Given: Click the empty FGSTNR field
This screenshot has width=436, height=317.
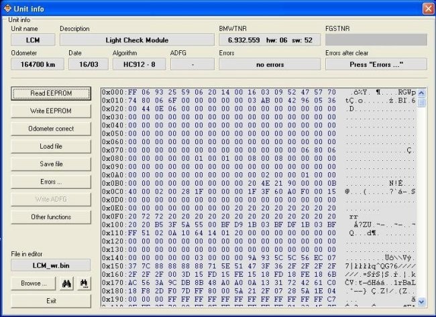Looking at the screenshot, I should (376, 40).
